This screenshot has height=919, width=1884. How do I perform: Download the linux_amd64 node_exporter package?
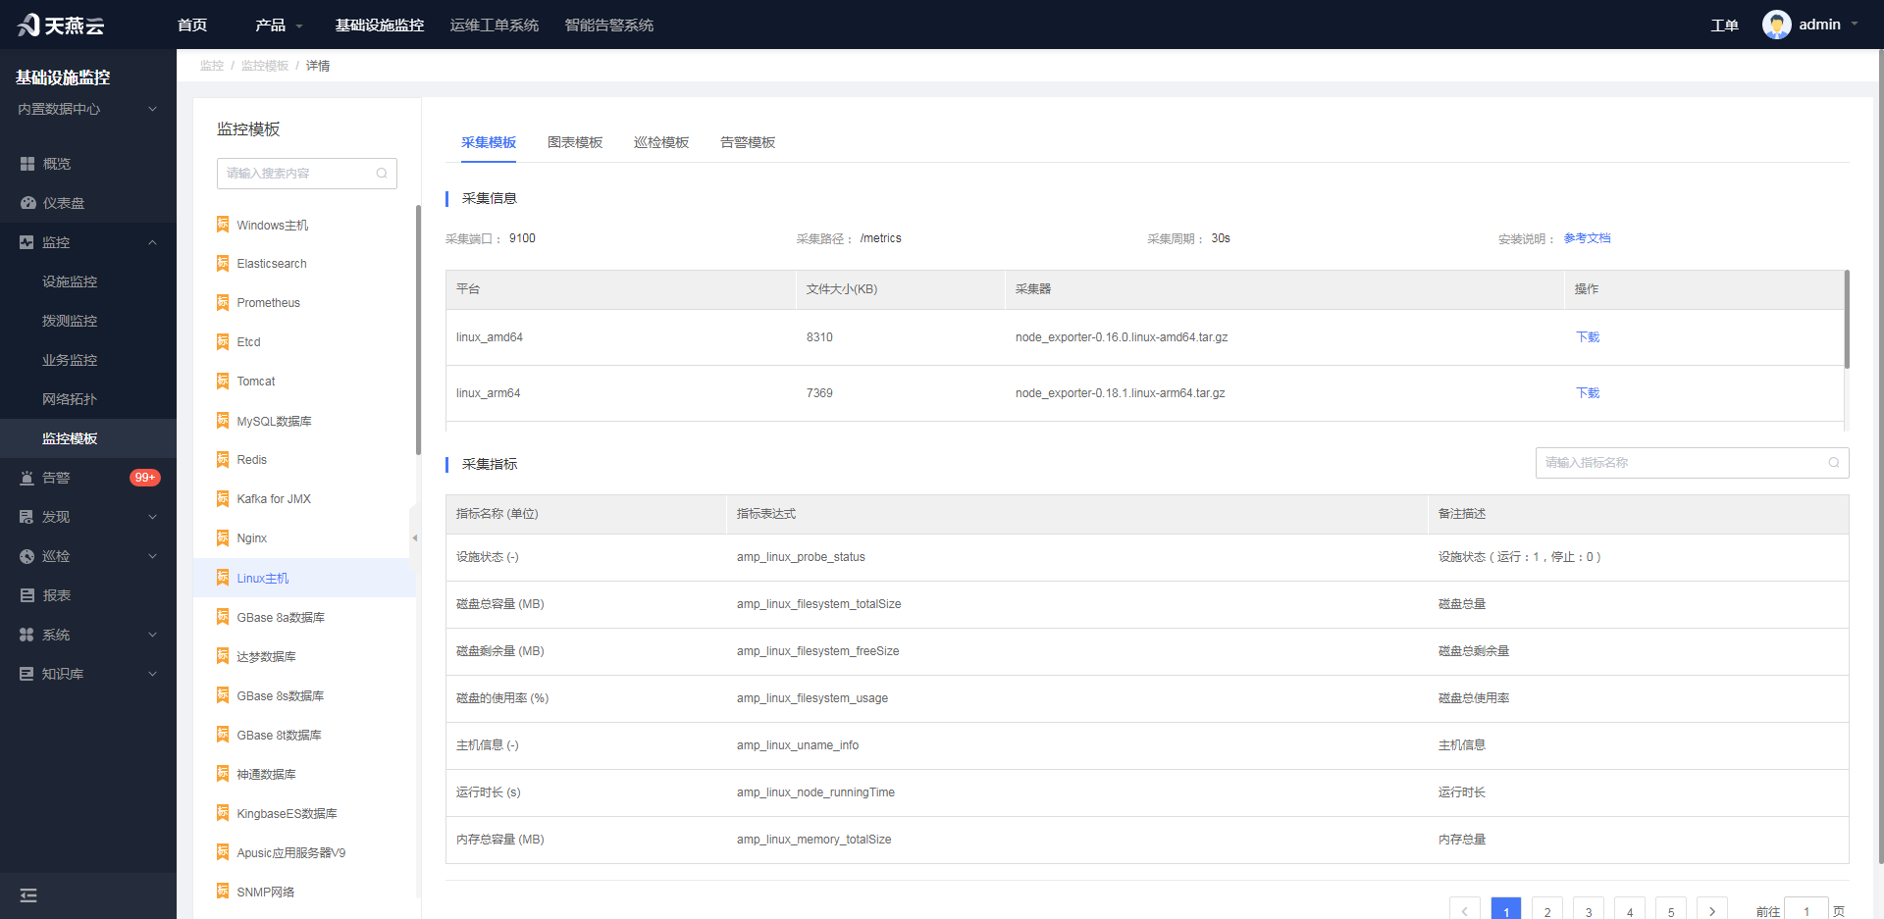click(1588, 337)
